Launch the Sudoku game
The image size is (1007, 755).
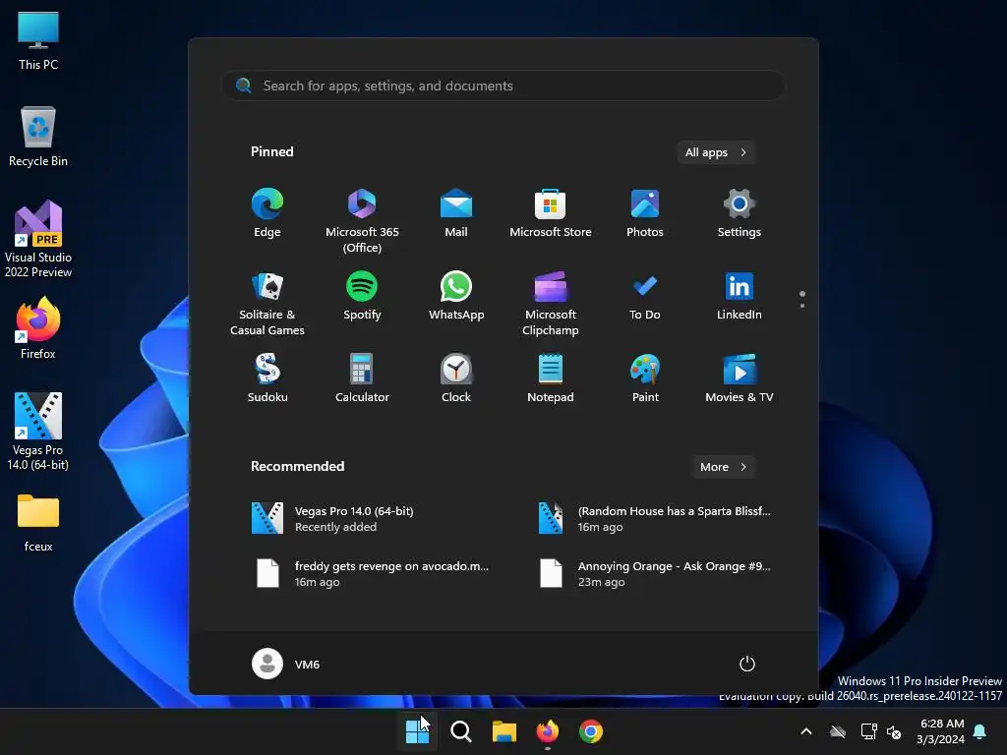click(x=267, y=378)
